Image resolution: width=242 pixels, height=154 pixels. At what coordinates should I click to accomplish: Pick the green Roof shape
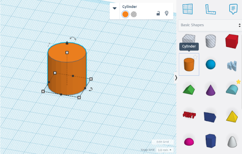[189, 90]
